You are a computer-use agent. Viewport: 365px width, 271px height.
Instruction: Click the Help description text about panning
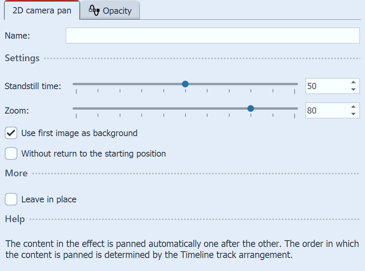pos(181,249)
